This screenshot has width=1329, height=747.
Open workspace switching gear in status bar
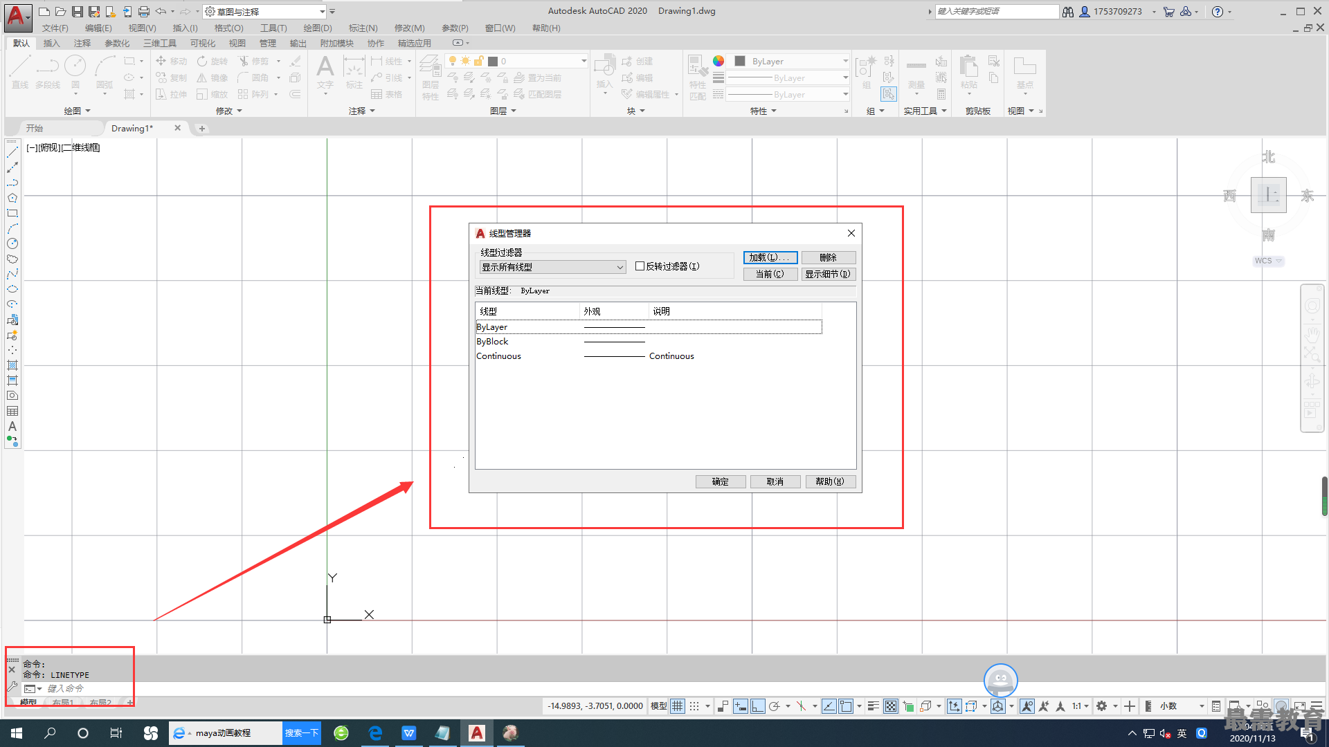tap(1102, 706)
